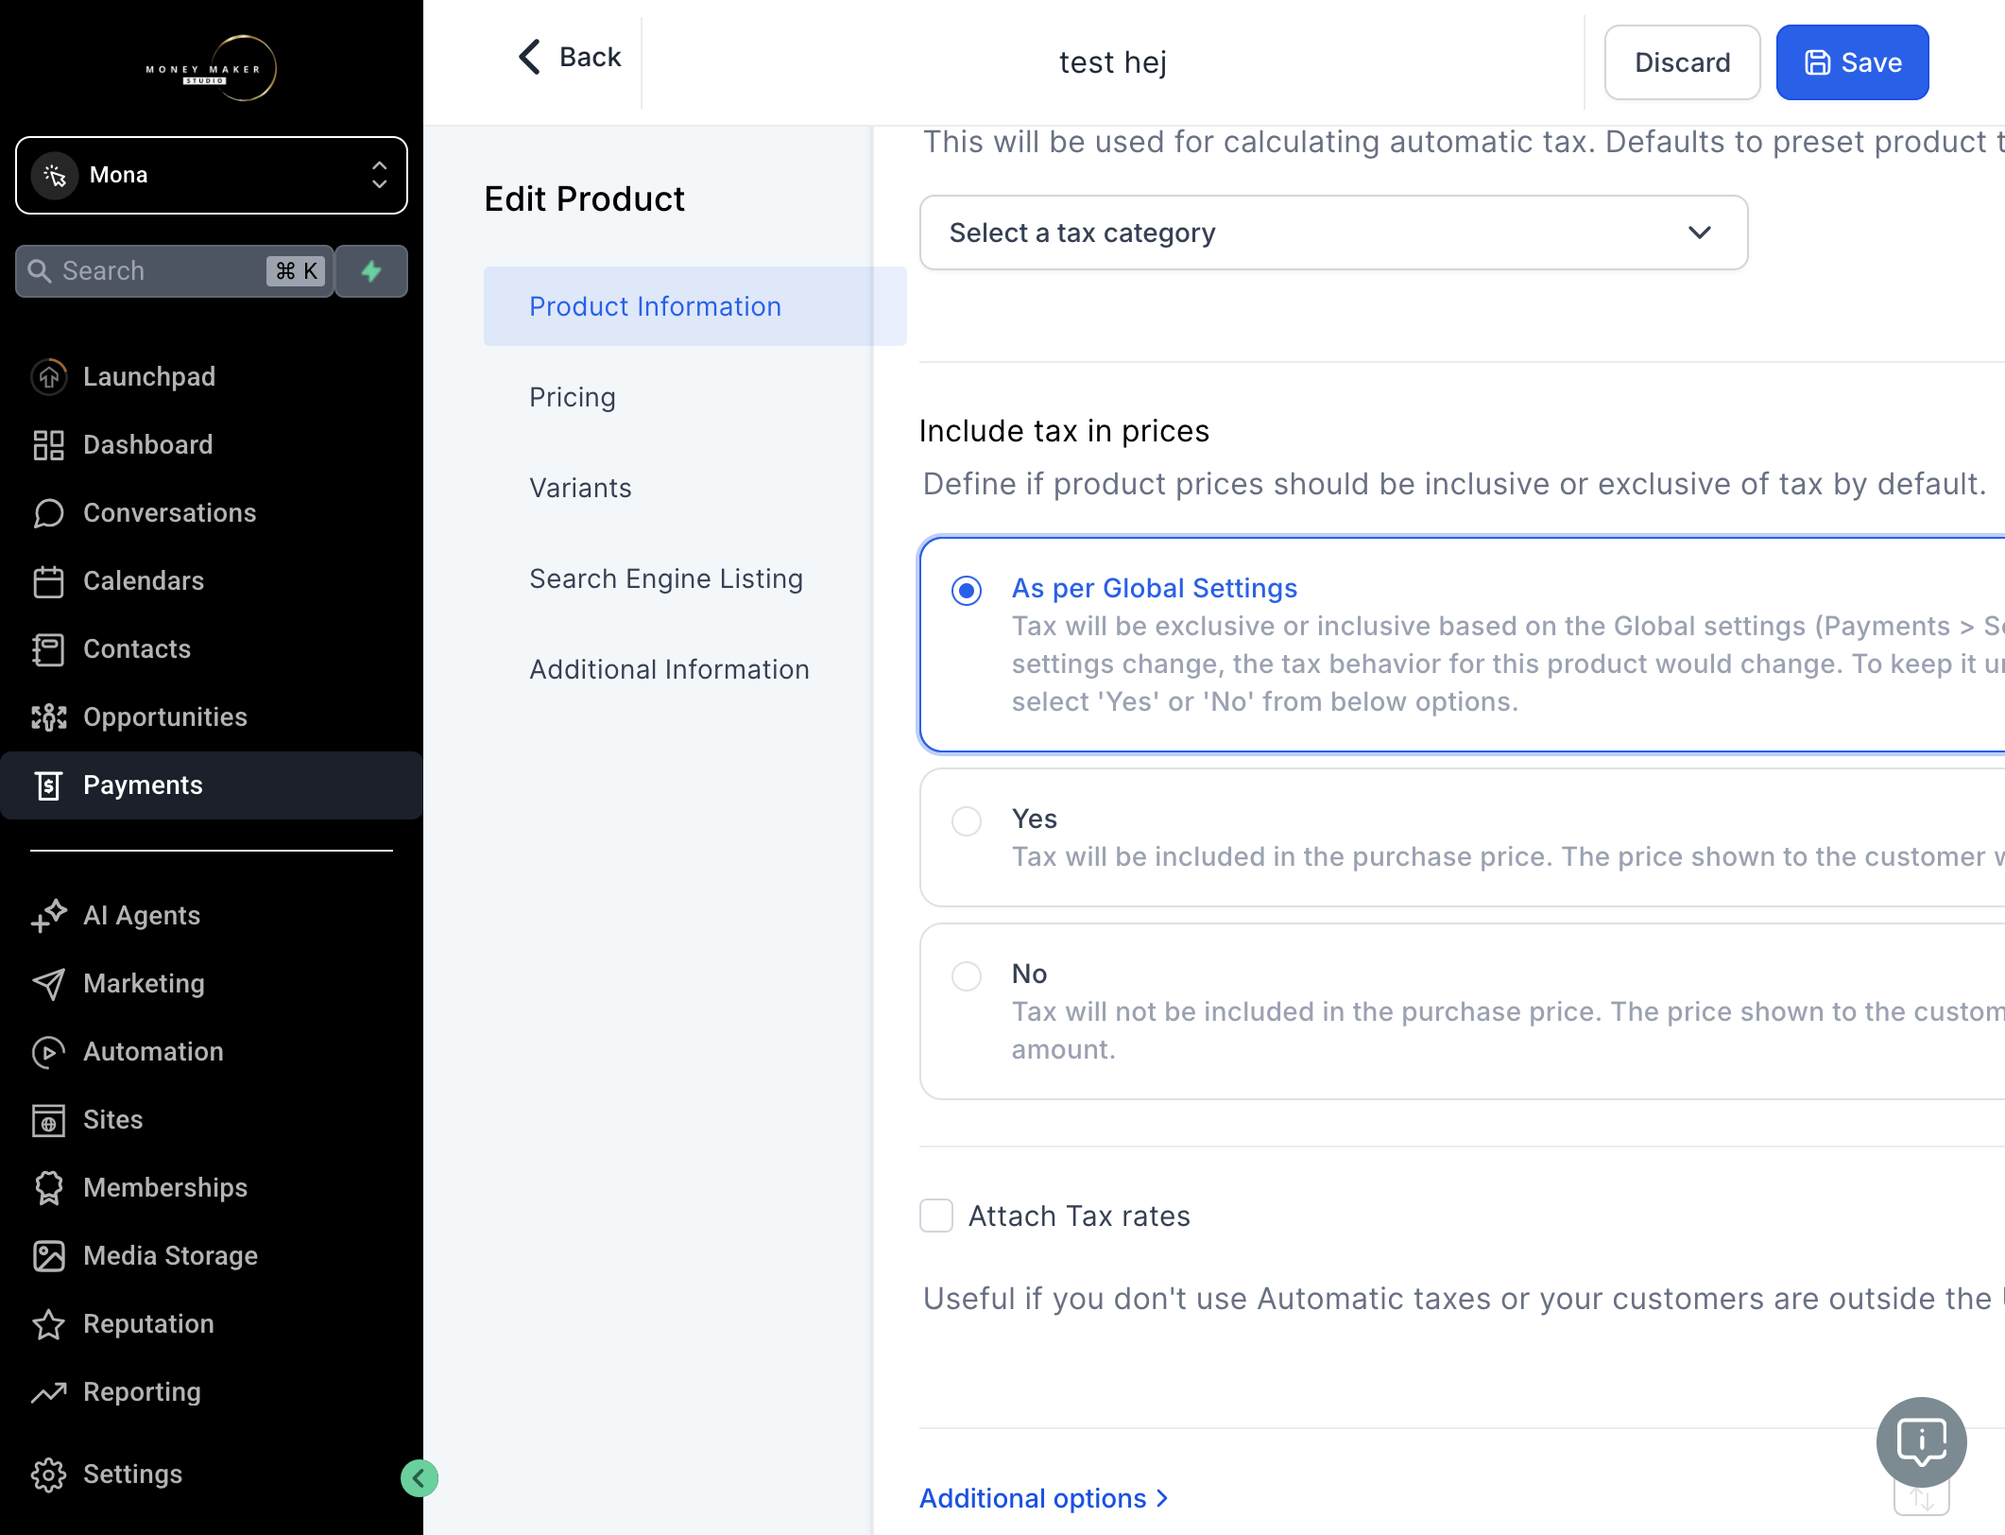Select the As per Global Settings radio
Image resolution: width=2005 pixels, height=1535 pixels.
pyautogui.click(x=967, y=591)
